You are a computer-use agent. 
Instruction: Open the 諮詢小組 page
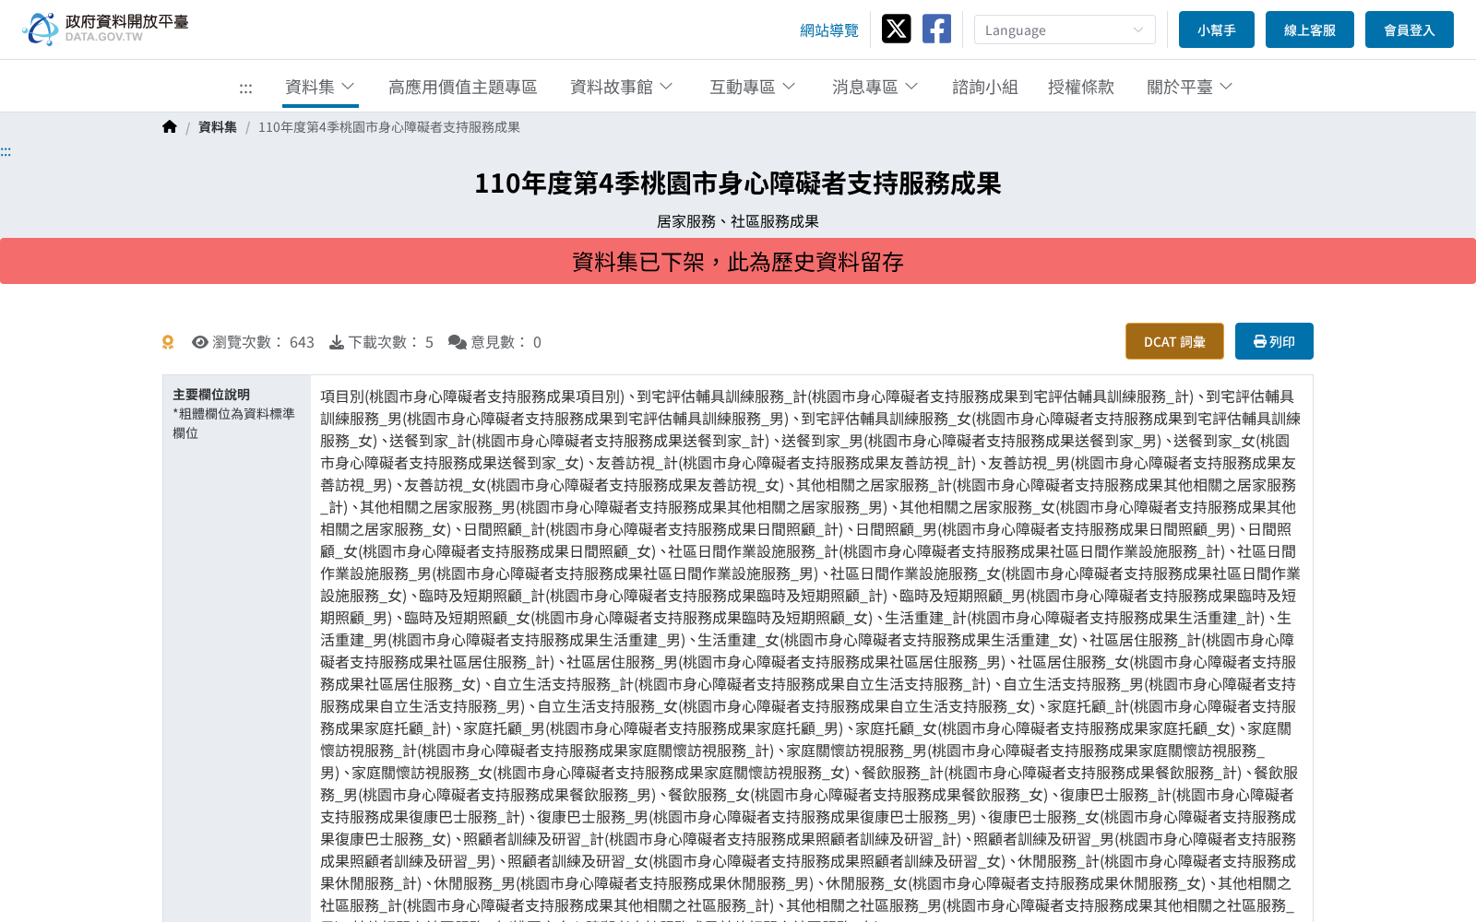coord(985,87)
